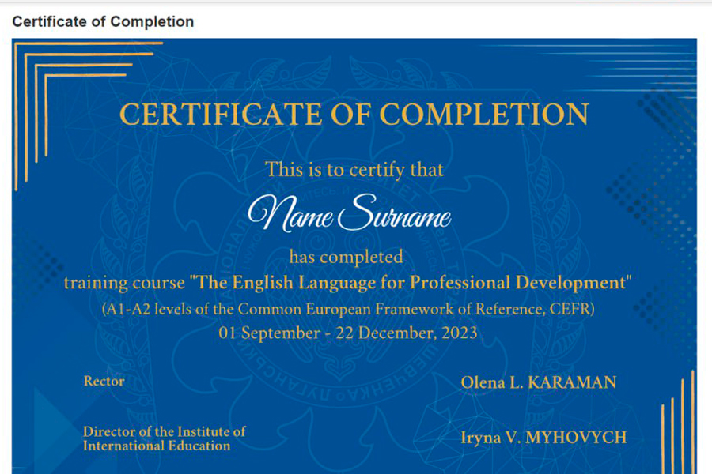Screen dimensions: 712x474
Task: Click the CEFR A1-A2 levels line
Action: [347, 309]
